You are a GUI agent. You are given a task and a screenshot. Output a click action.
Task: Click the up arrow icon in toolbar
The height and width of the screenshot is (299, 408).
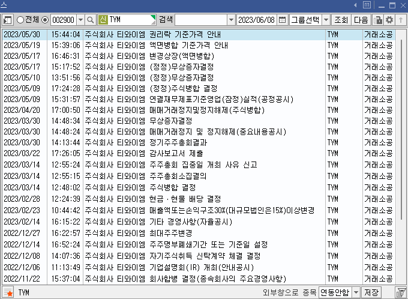[x=401, y=20]
